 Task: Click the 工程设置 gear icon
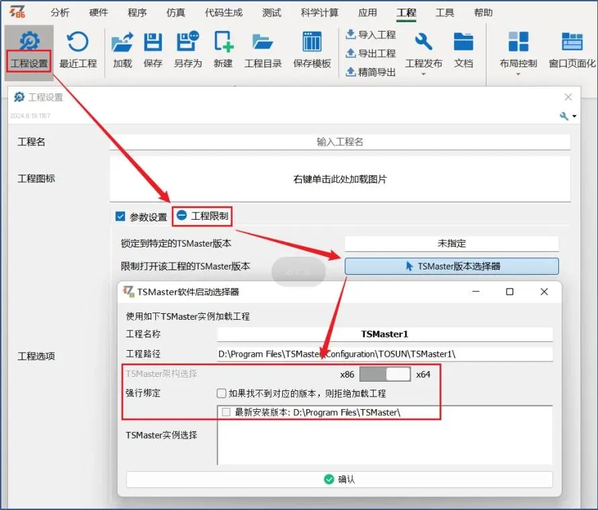[29, 42]
